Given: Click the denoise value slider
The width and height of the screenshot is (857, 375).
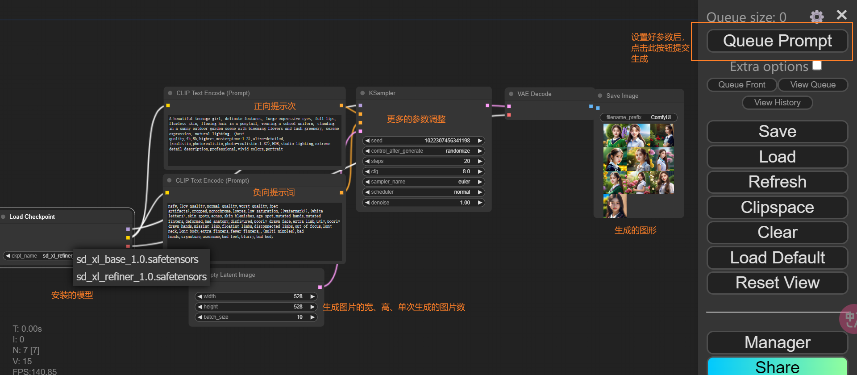Looking at the screenshot, I should coord(423,203).
